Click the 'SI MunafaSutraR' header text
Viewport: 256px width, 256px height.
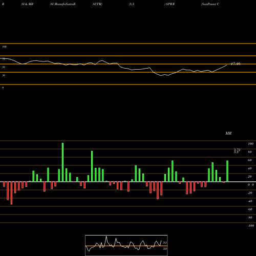[x=63, y=4]
